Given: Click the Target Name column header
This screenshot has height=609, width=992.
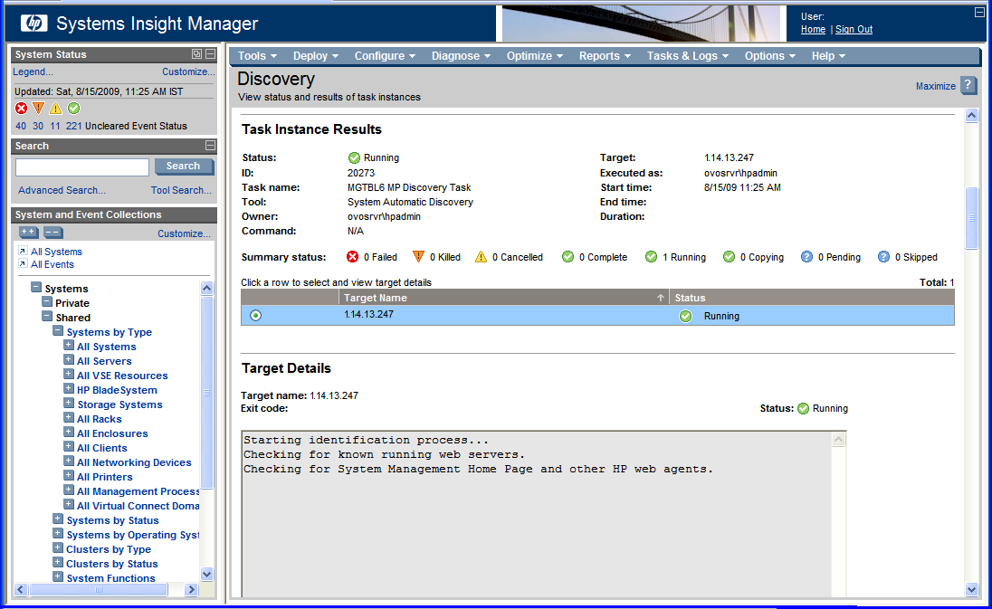Looking at the screenshot, I should (x=503, y=297).
